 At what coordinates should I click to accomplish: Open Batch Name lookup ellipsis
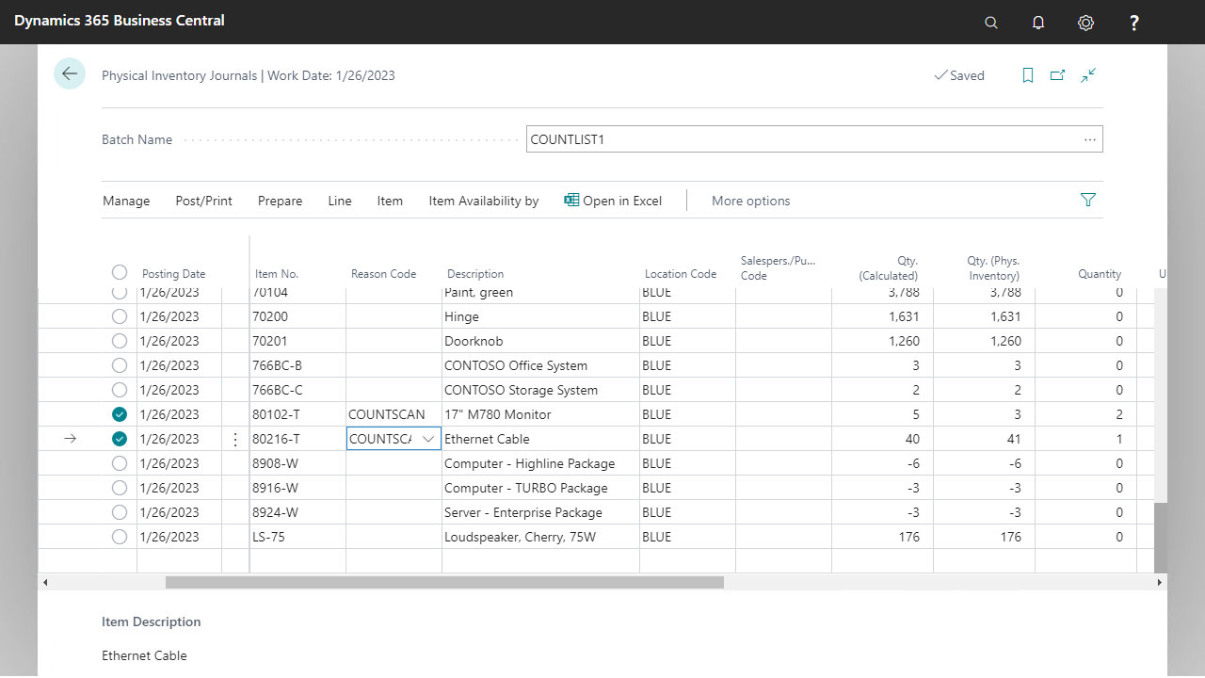(x=1090, y=139)
